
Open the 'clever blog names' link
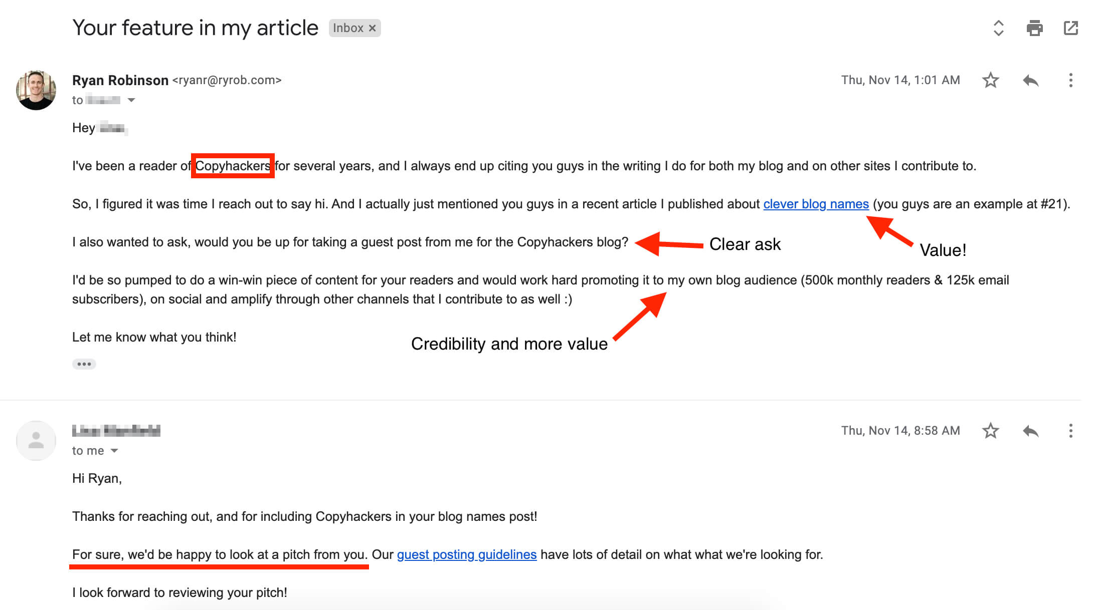coord(816,204)
